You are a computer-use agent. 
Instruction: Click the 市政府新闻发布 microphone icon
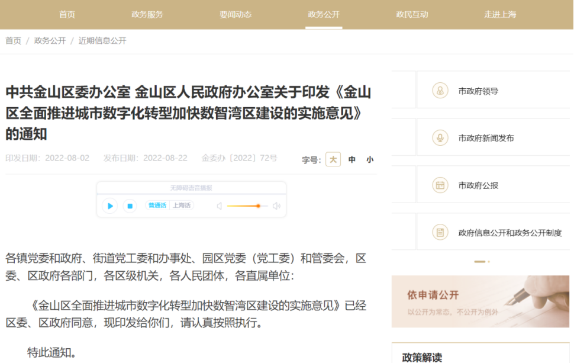coord(440,137)
